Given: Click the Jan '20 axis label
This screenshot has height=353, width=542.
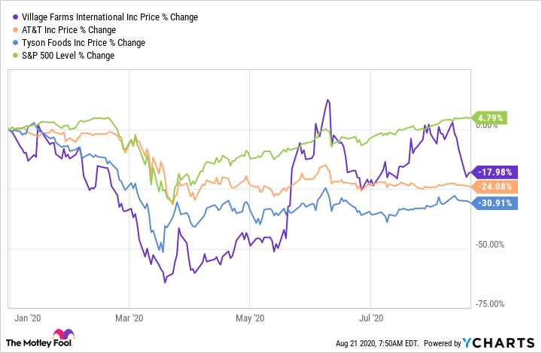Looking at the screenshot, I should [27, 318].
